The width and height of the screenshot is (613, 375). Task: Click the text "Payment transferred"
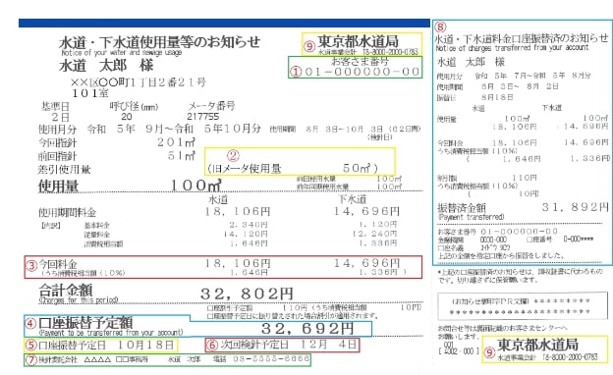coord(472,217)
